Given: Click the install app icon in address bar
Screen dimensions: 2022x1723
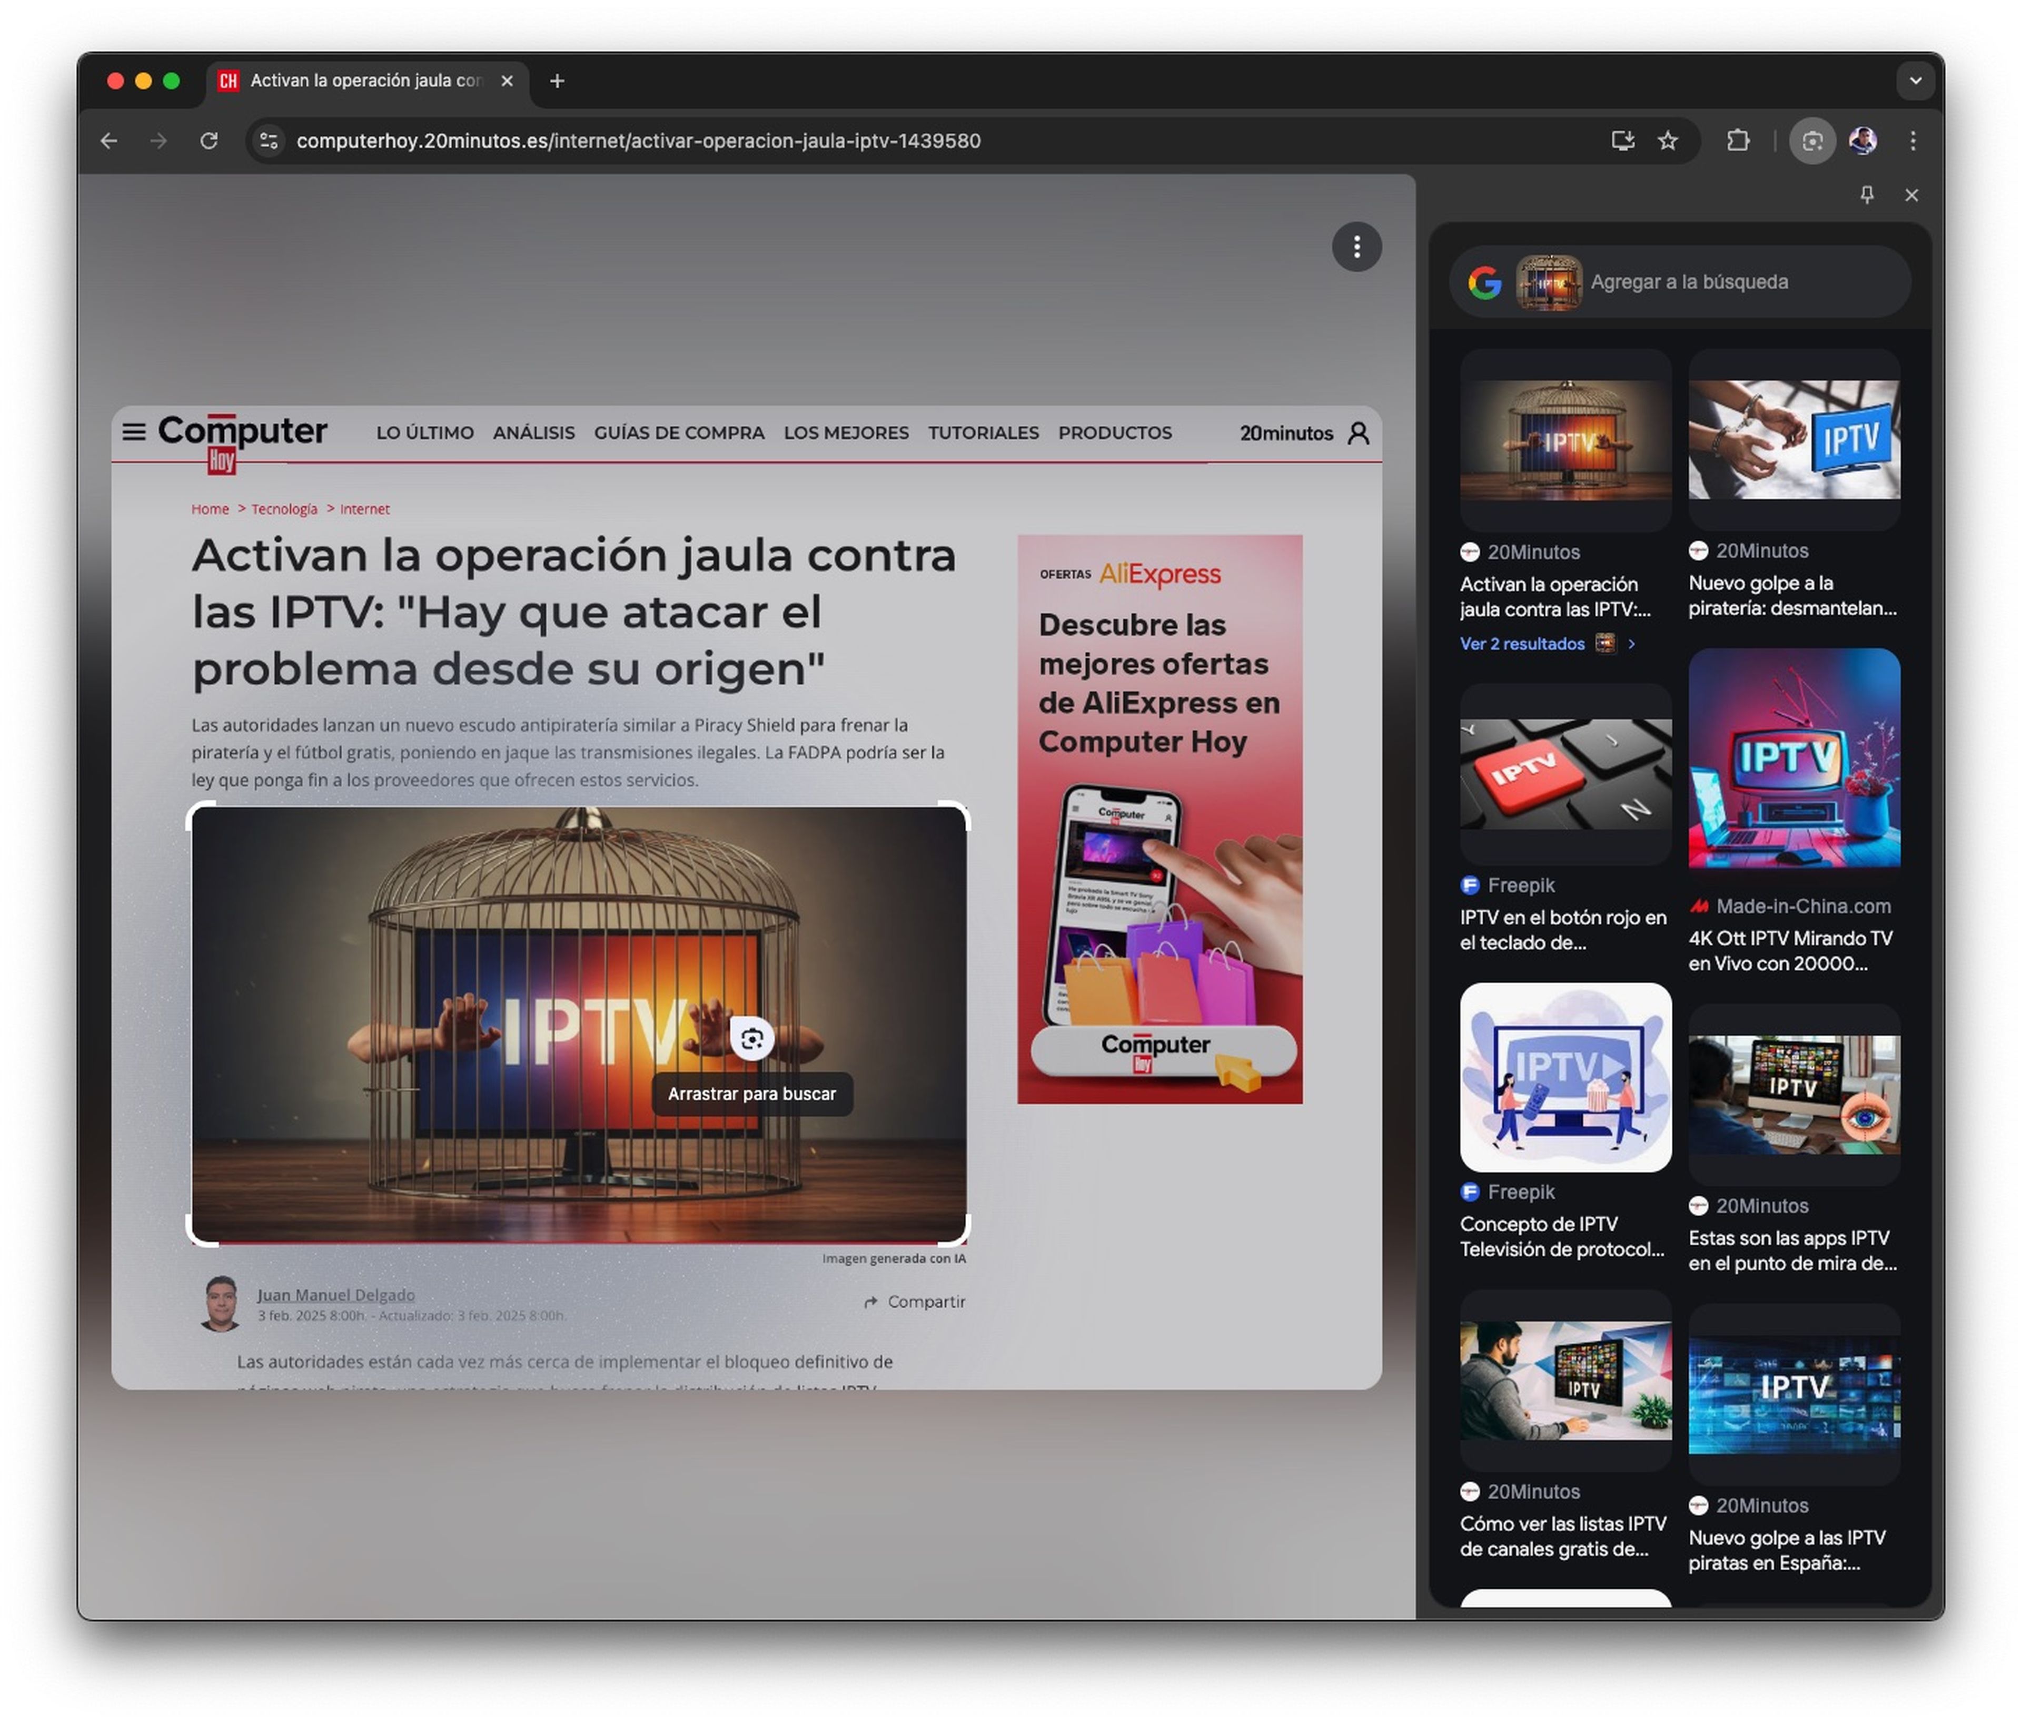Looking at the screenshot, I should click(1622, 141).
